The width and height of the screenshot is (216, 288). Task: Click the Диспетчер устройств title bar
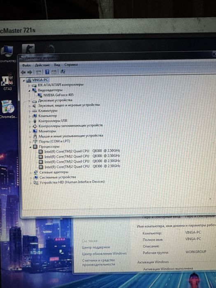tap(118, 57)
